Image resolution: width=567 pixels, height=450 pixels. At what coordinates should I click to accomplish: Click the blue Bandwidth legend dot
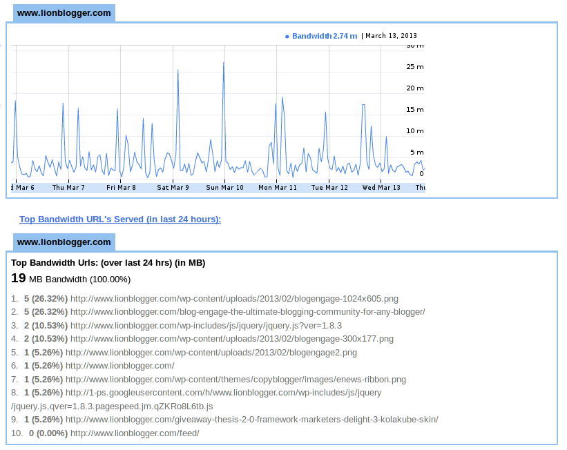(x=287, y=36)
